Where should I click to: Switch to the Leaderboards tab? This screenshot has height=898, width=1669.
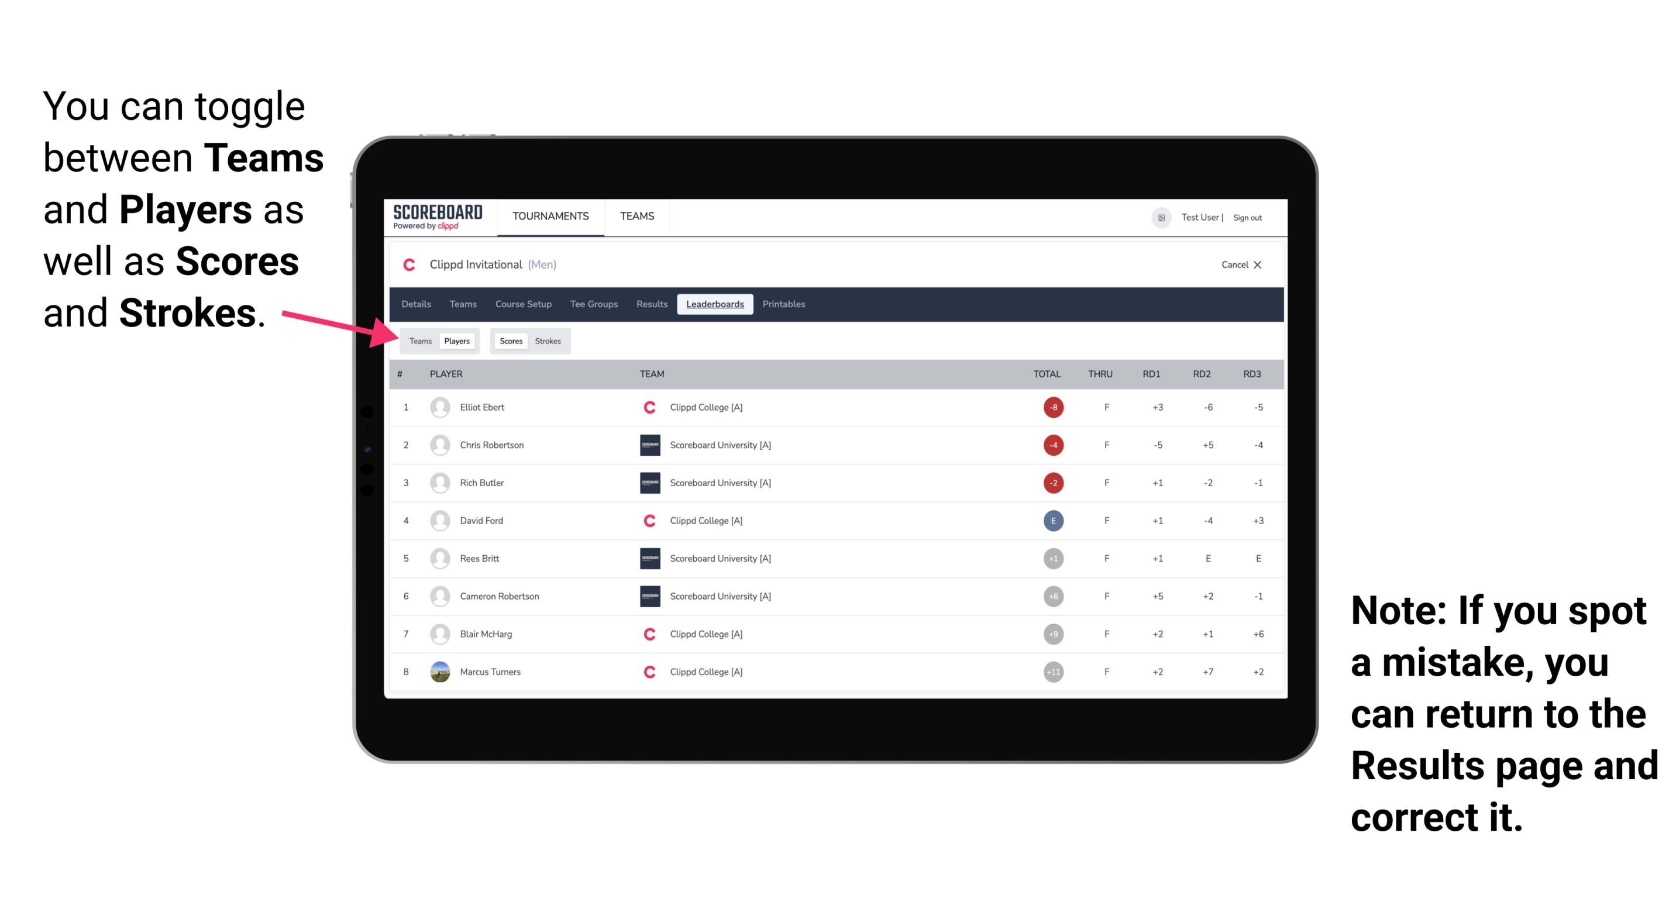coord(715,304)
